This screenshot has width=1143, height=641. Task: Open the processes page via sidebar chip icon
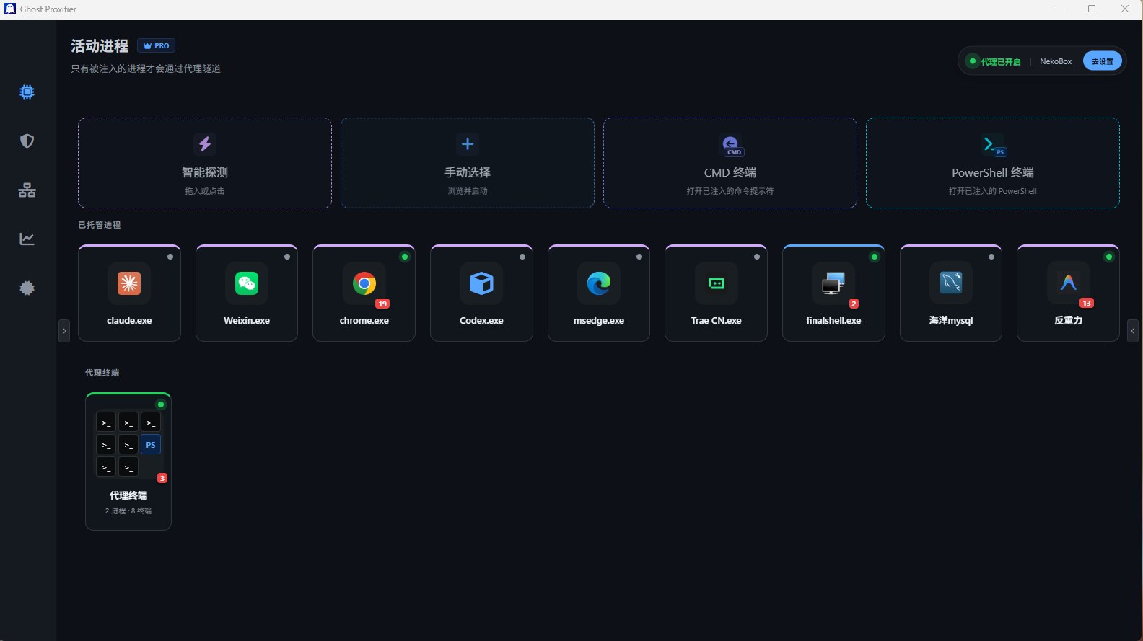click(x=27, y=92)
